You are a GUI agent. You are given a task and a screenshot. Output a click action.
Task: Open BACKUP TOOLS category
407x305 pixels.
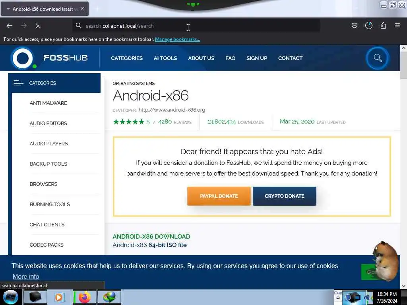[x=48, y=164]
